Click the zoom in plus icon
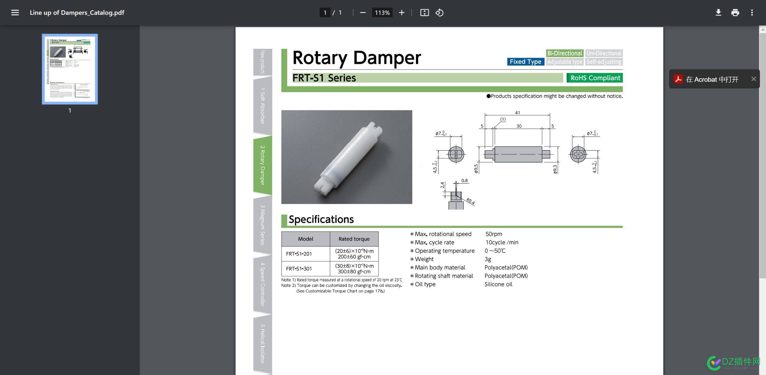This screenshot has width=766, height=375. 402,12
